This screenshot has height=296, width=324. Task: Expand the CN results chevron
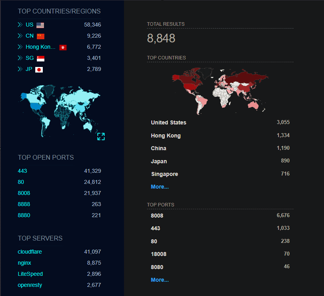click(20, 36)
